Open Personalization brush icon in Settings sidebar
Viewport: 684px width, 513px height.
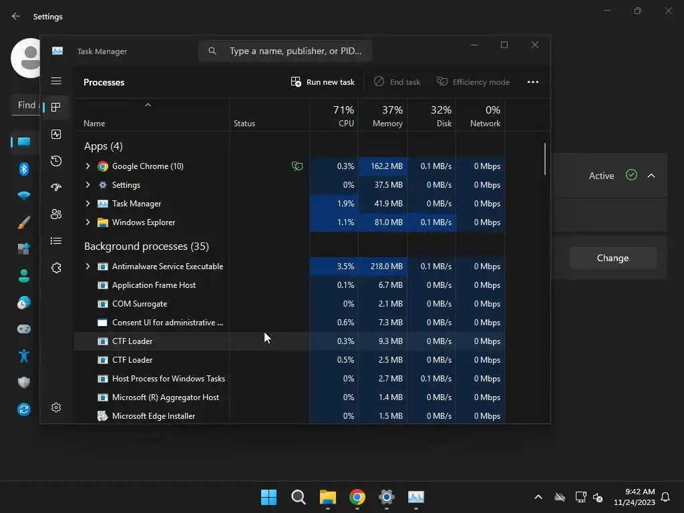pyautogui.click(x=24, y=222)
